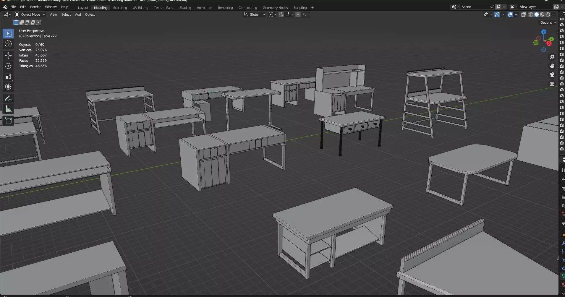The image size is (565, 297).
Task: Switch to rendered viewport shading
Action: click(548, 14)
